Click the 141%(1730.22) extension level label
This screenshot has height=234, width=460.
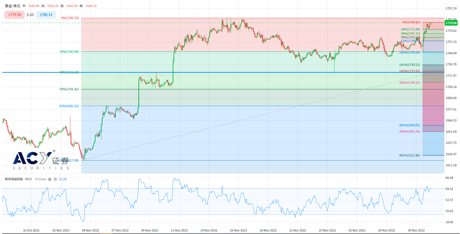(409, 65)
